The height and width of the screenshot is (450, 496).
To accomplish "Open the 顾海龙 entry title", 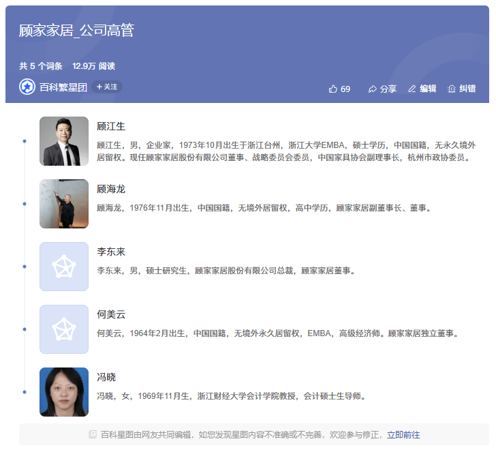I will point(111,189).
